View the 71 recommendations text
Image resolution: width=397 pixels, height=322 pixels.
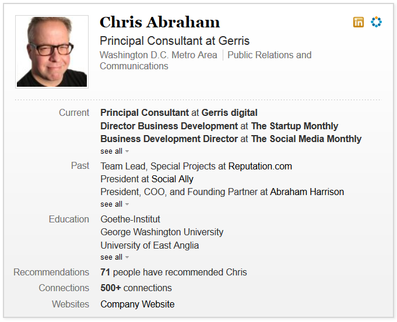[173, 273]
